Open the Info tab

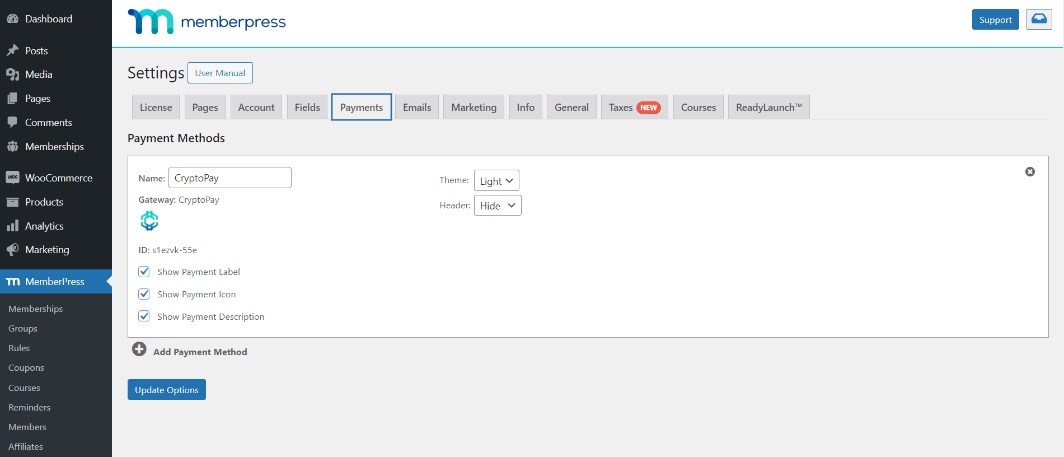[x=526, y=107]
